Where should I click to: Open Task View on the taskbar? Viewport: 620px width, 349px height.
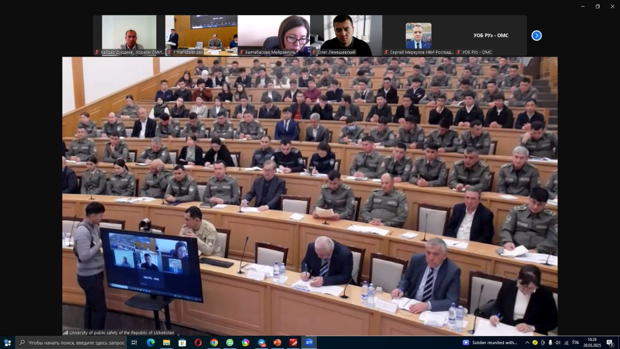point(135,343)
